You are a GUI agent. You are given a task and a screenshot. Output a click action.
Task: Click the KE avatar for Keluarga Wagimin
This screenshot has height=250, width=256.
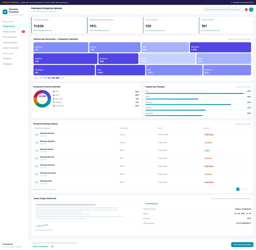click(37, 143)
